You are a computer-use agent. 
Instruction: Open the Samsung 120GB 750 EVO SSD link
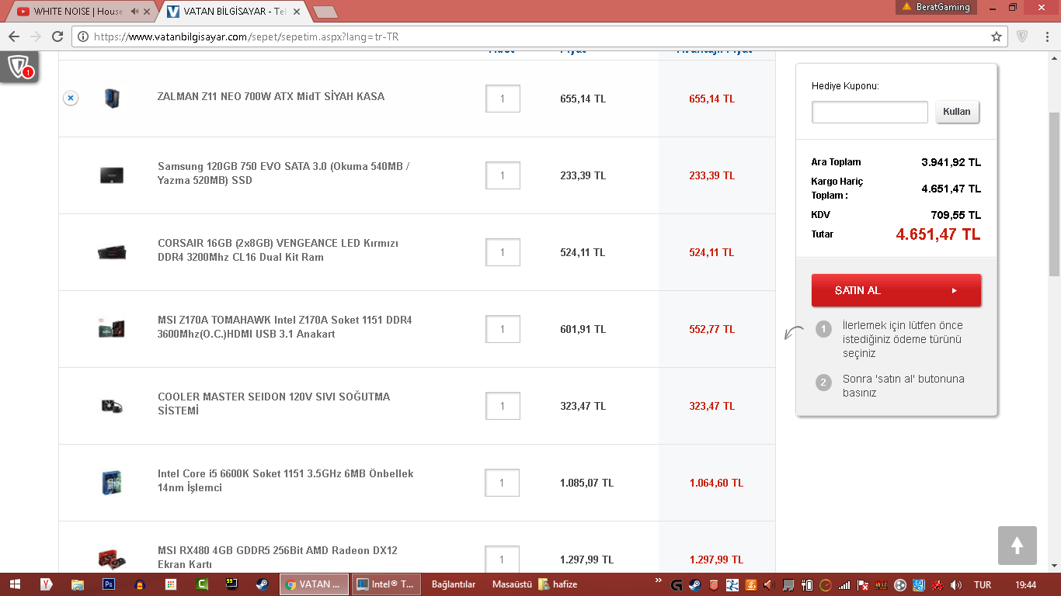[284, 173]
